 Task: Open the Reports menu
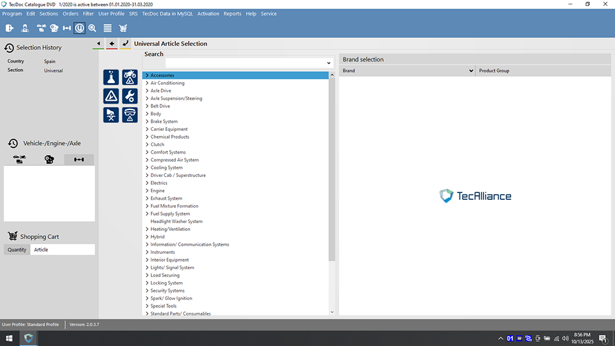pyautogui.click(x=232, y=14)
